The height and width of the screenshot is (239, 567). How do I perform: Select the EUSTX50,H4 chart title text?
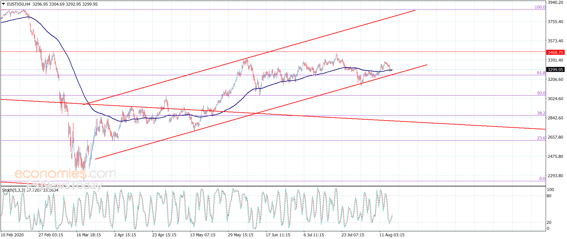(19, 4)
